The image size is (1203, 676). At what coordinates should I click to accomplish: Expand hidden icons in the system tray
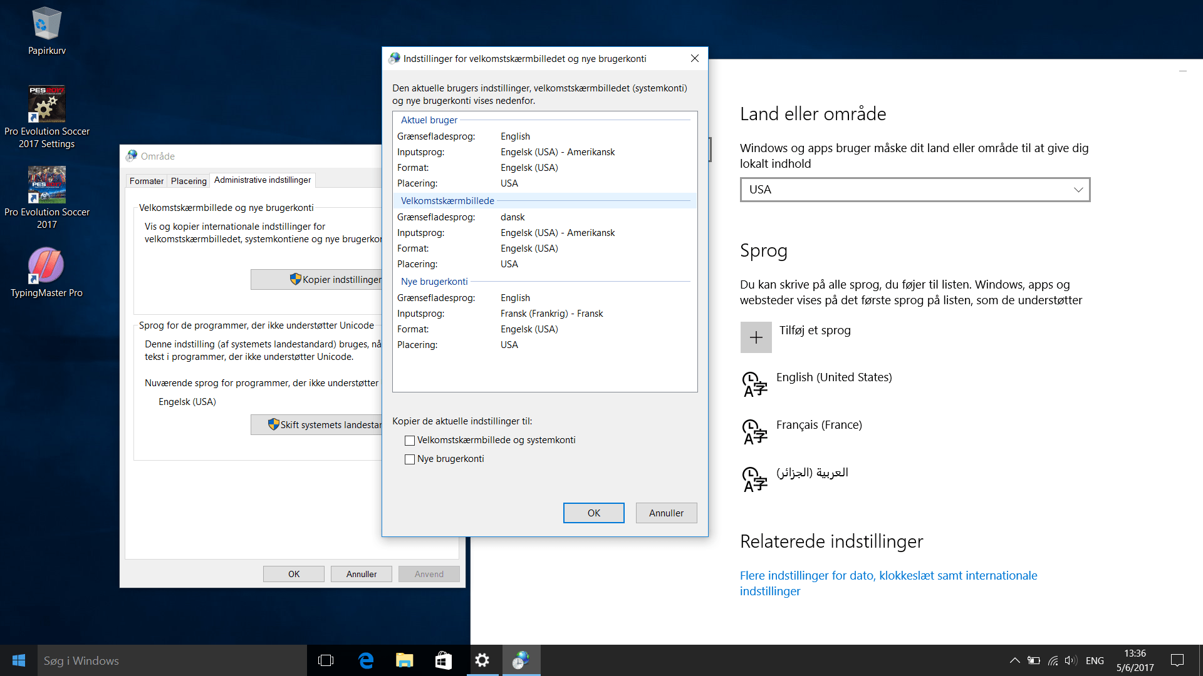pyautogui.click(x=1015, y=660)
